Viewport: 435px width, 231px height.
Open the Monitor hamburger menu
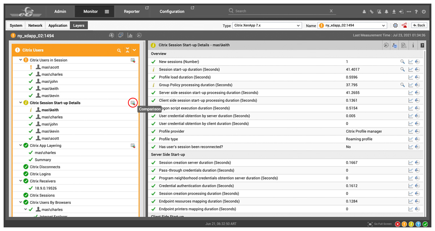point(107,12)
